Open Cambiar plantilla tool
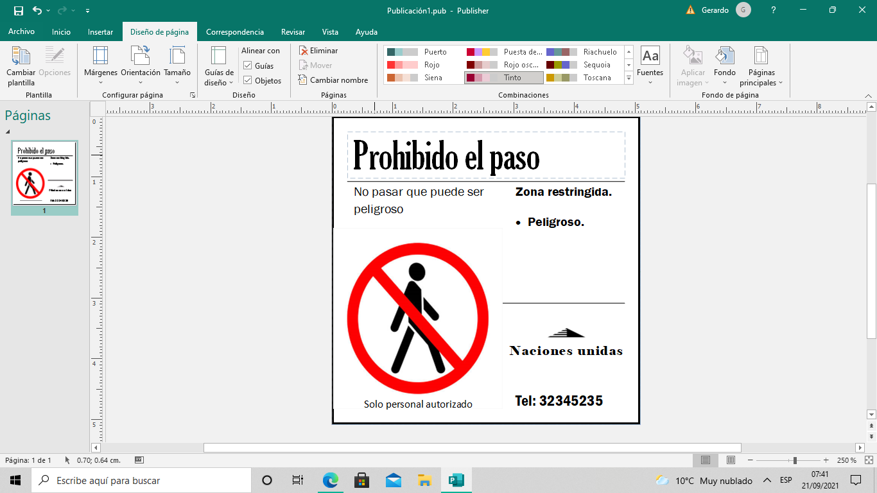 21,66
